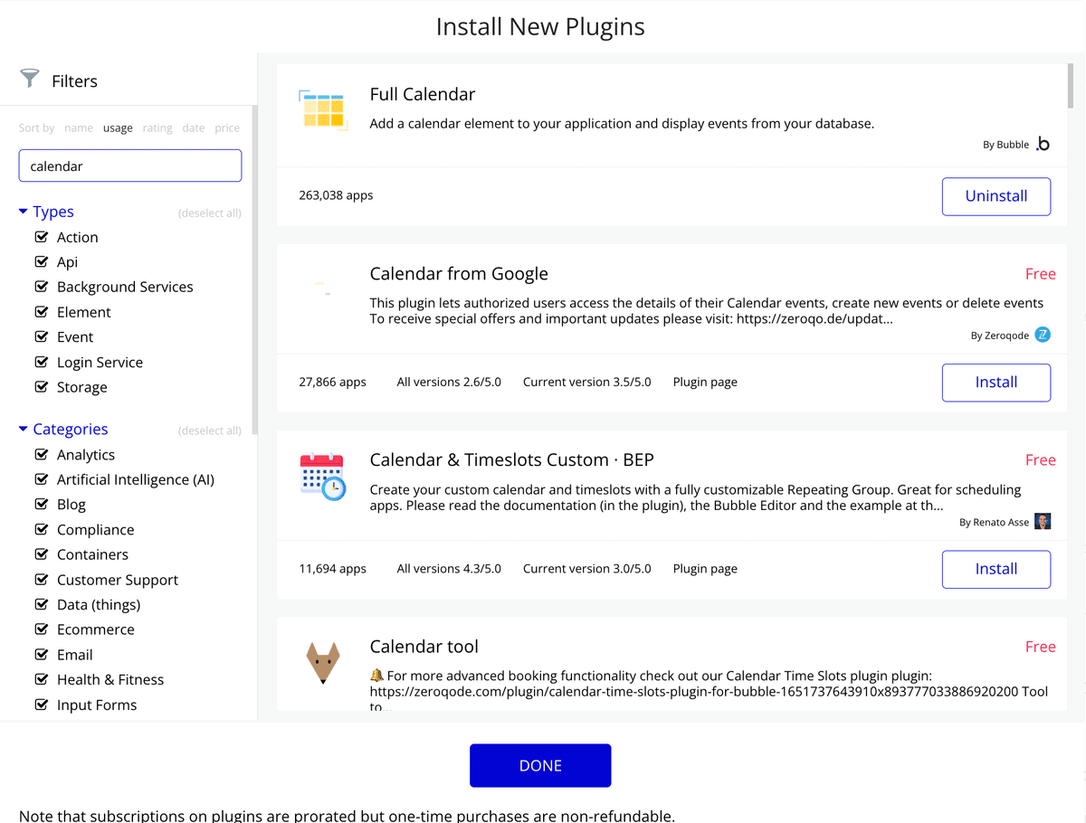Click the Bubble logo next to author
This screenshot has height=823, width=1086.
(1043, 144)
